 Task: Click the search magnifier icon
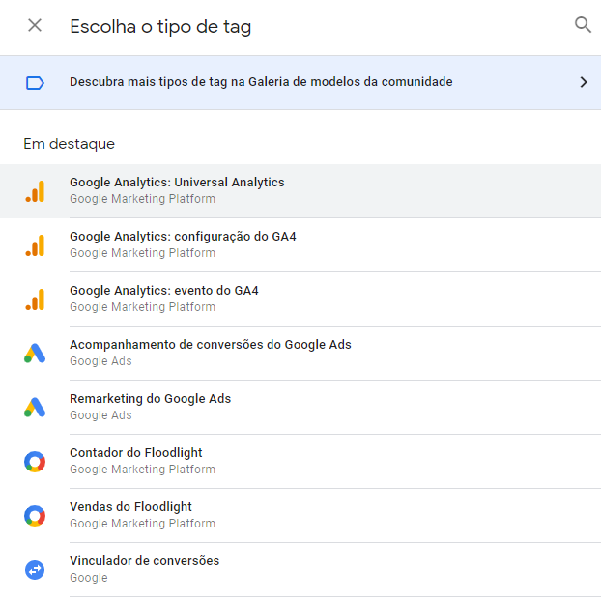[583, 25]
